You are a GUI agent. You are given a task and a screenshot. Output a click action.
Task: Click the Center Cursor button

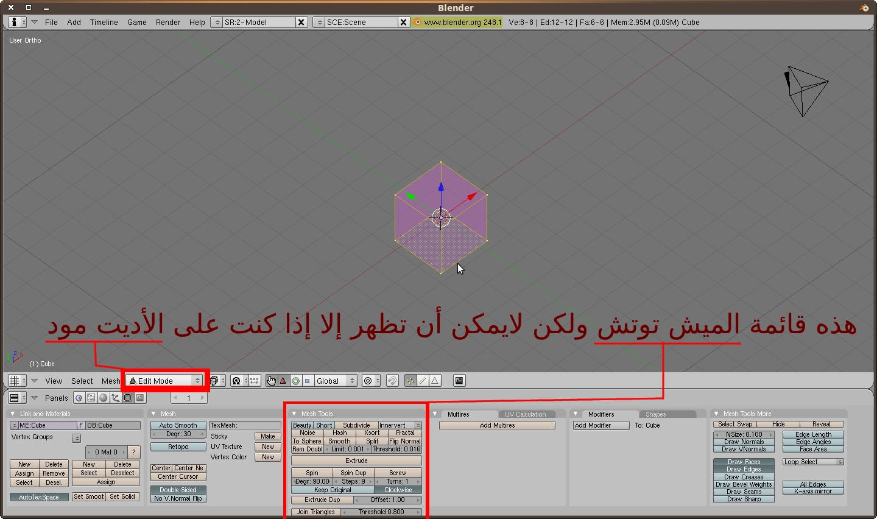178,476
